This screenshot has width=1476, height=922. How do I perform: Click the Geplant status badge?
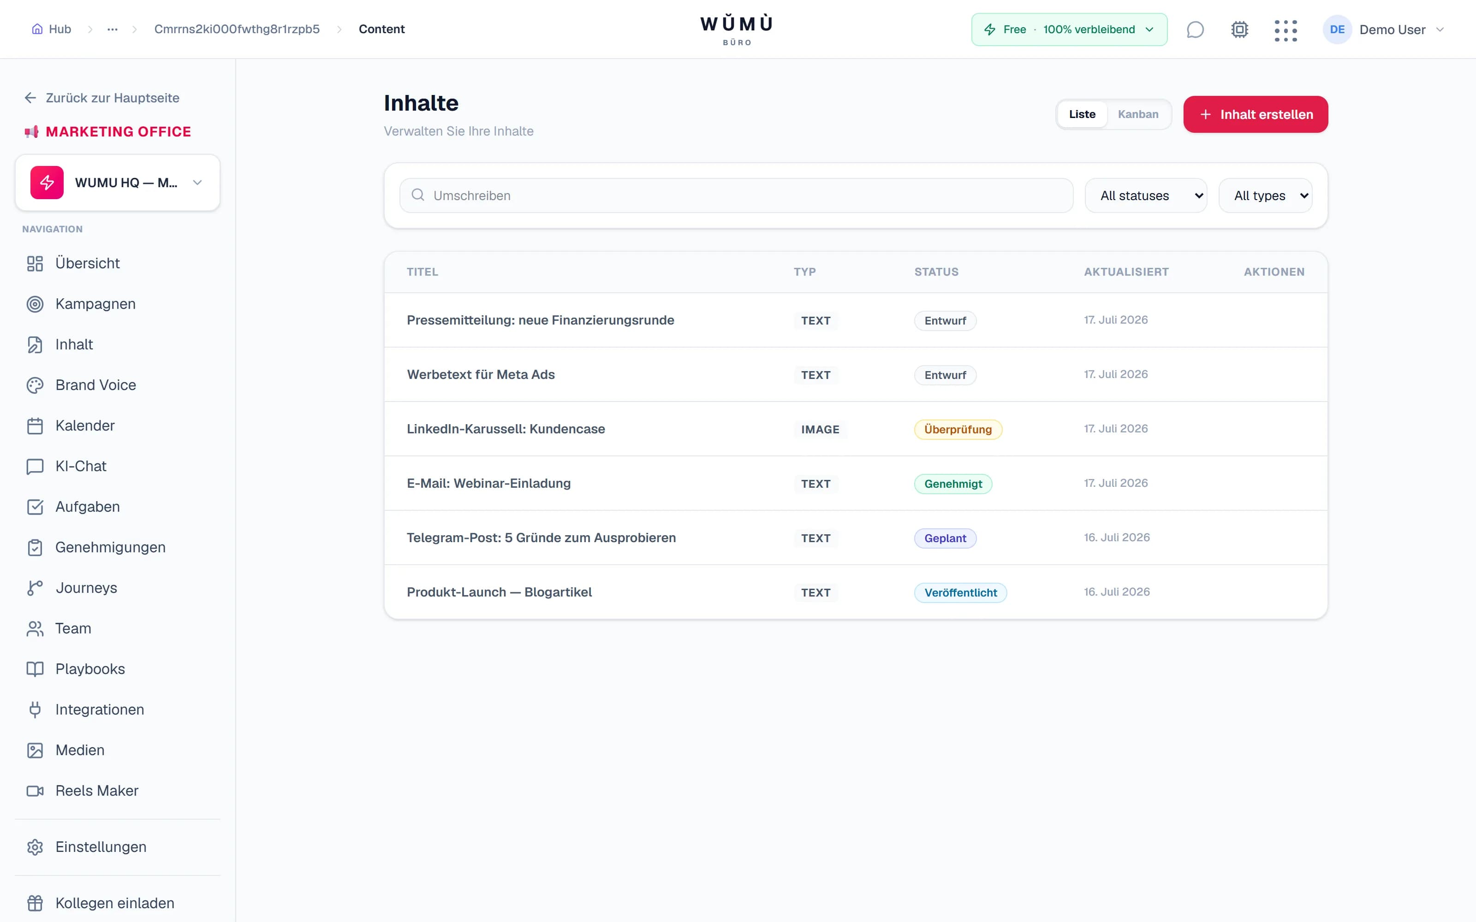[x=945, y=538]
